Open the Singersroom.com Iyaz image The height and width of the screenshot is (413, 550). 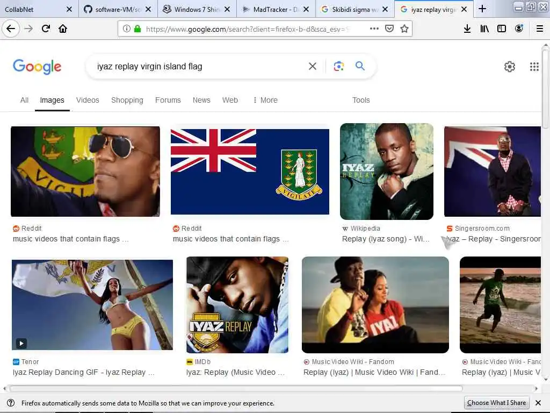(x=492, y=172)
